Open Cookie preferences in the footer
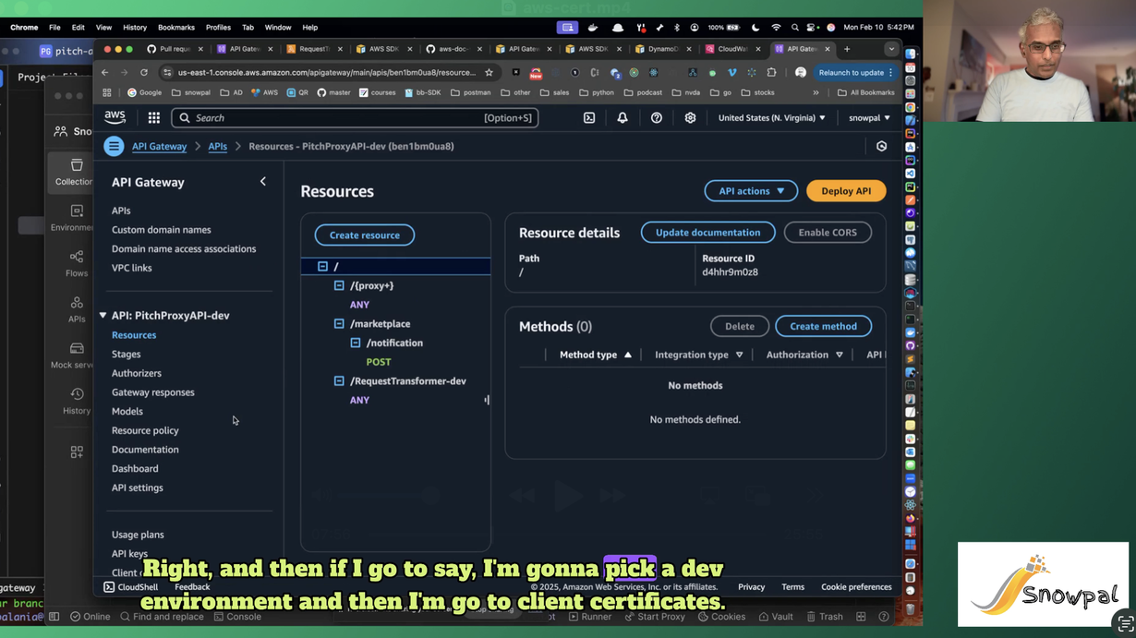This screenshot has width=1136, height=638. (x=856, y=587)
